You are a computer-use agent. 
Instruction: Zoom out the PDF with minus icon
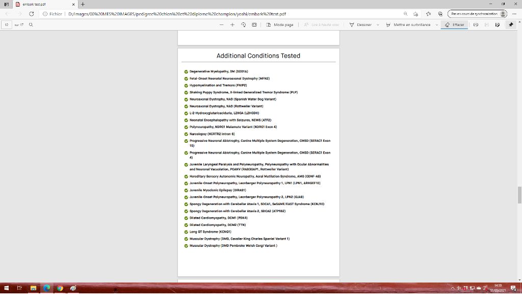click(x=222, y=24)
